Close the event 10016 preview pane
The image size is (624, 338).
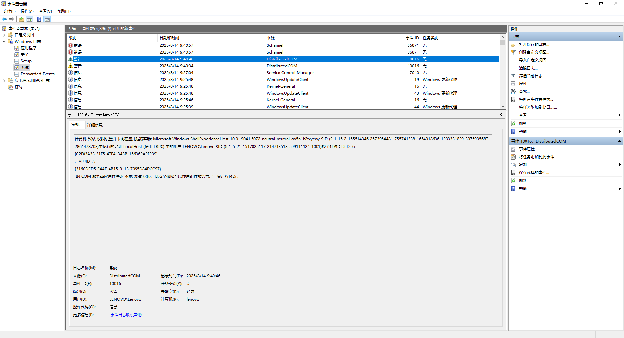click(x=501, y=115)
